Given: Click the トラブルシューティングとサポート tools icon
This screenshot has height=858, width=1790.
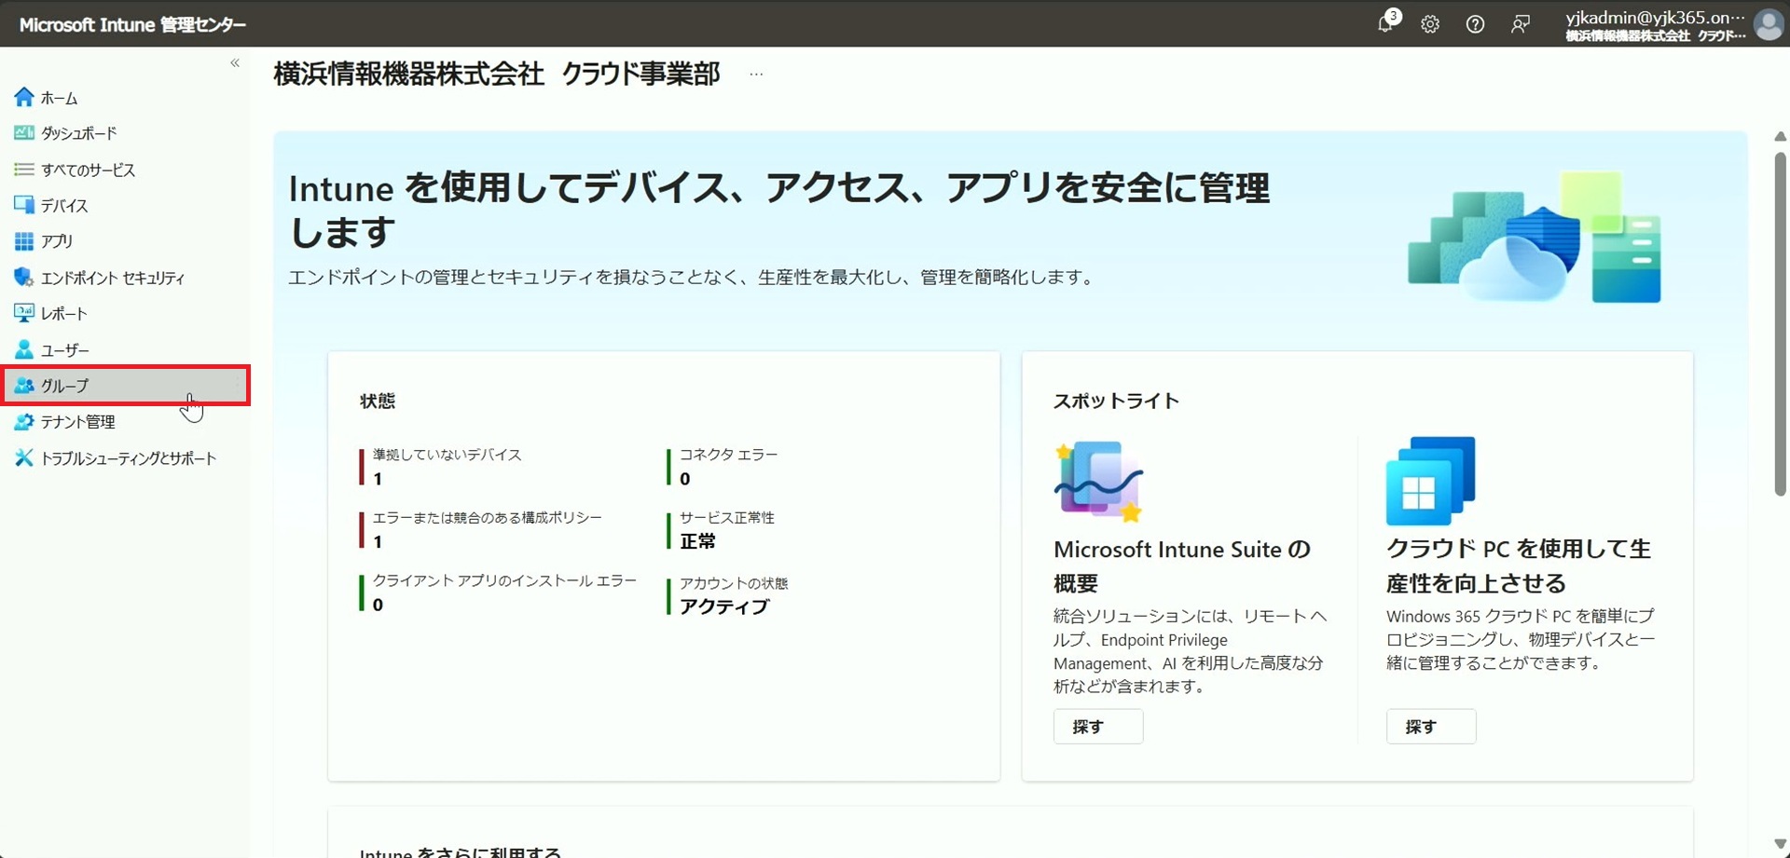Looking at the screenshot, I should [x=24, y=457].
